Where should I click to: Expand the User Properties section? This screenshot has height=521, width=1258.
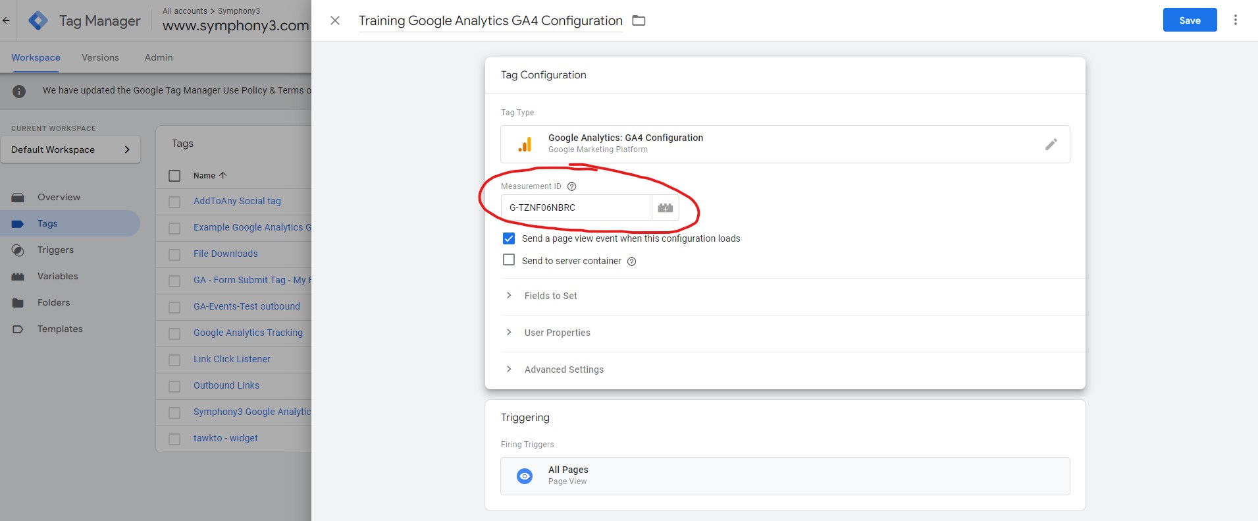(558, 333)
